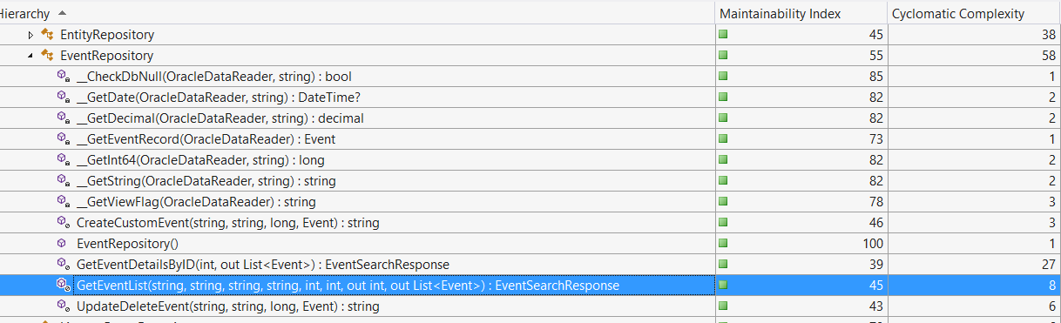Expand the EntityRepository tree node

click(31, 35)
